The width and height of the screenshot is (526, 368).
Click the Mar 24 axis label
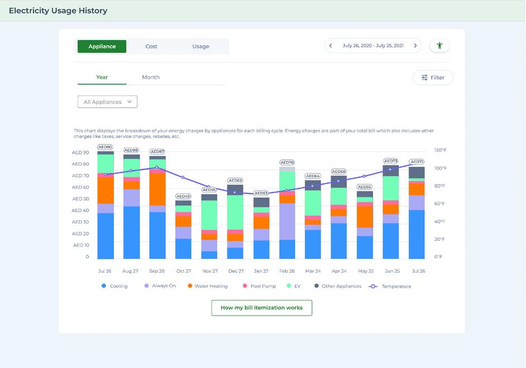tap(313, 271)
